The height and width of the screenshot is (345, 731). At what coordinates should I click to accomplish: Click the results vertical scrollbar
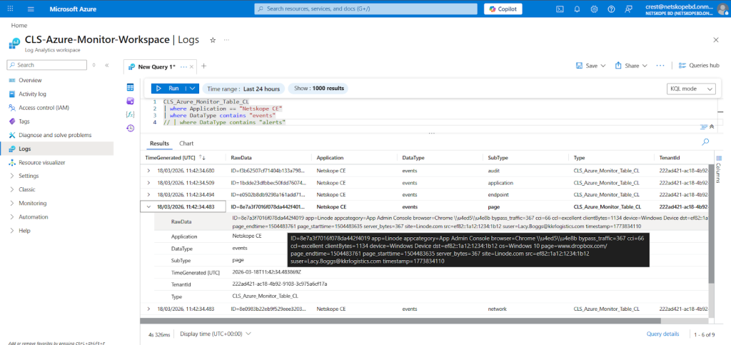(711, 224)
